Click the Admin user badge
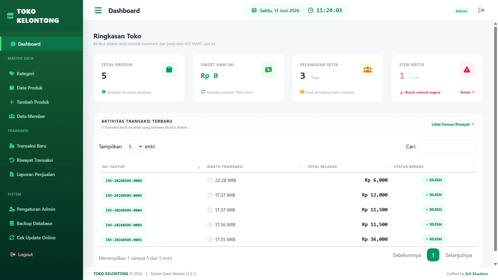The width and height of the screenshot is (498, 280). (461, 11)
